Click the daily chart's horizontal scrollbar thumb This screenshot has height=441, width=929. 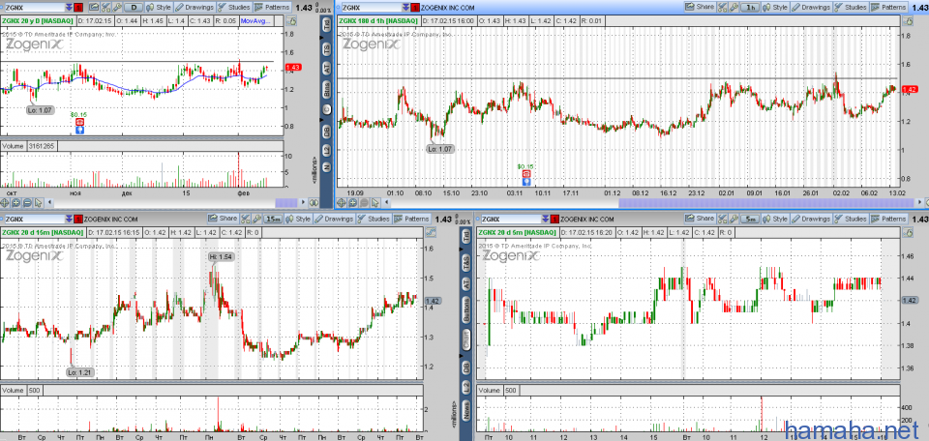coord(286,203)
